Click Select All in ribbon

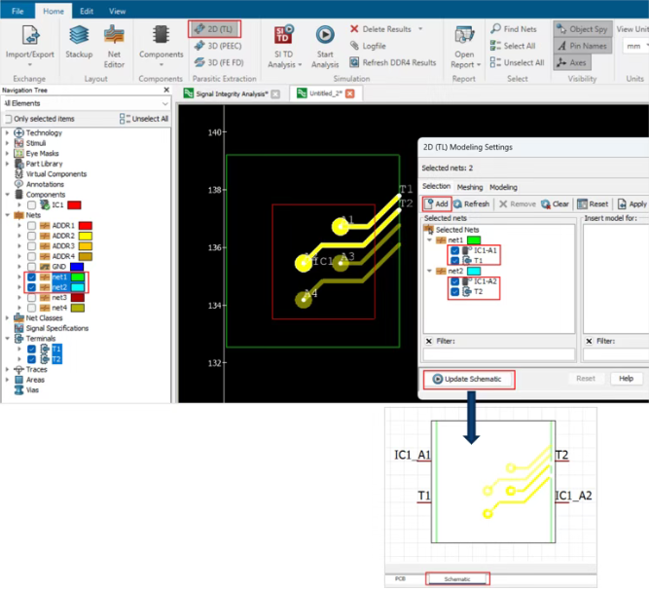(513, 46)
